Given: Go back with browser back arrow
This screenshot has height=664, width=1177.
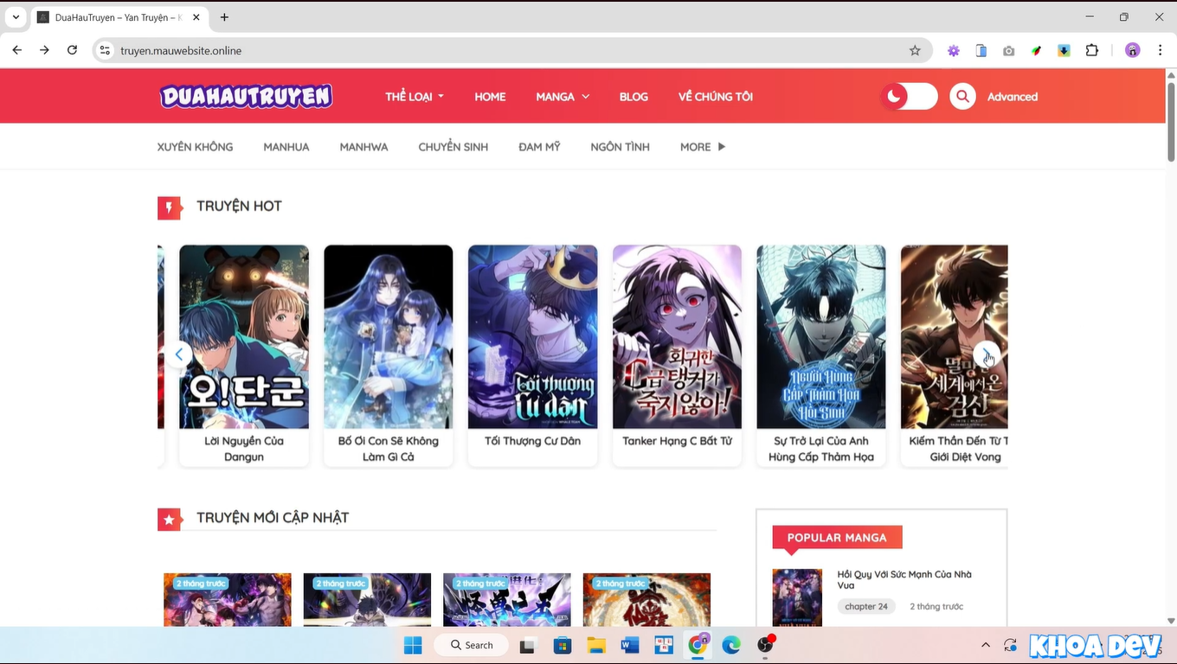Looking at the screenshot, I should click(17, 50).
